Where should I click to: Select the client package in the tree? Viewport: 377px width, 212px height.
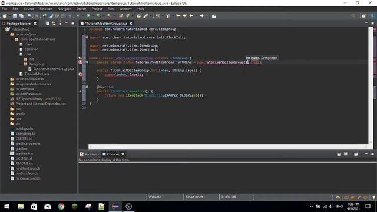(x=26, y=44)
